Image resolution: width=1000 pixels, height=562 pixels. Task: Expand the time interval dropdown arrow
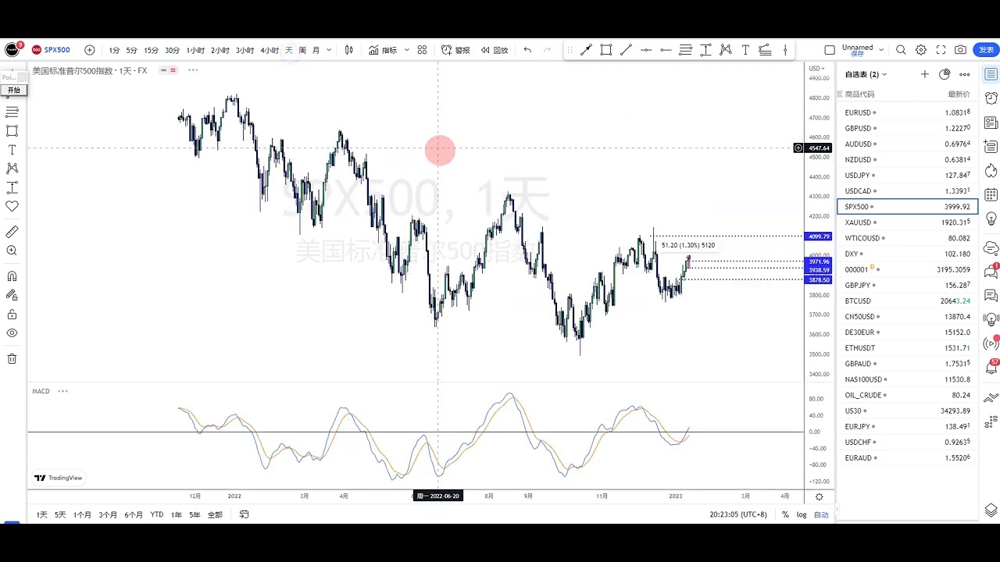point(329,50)
